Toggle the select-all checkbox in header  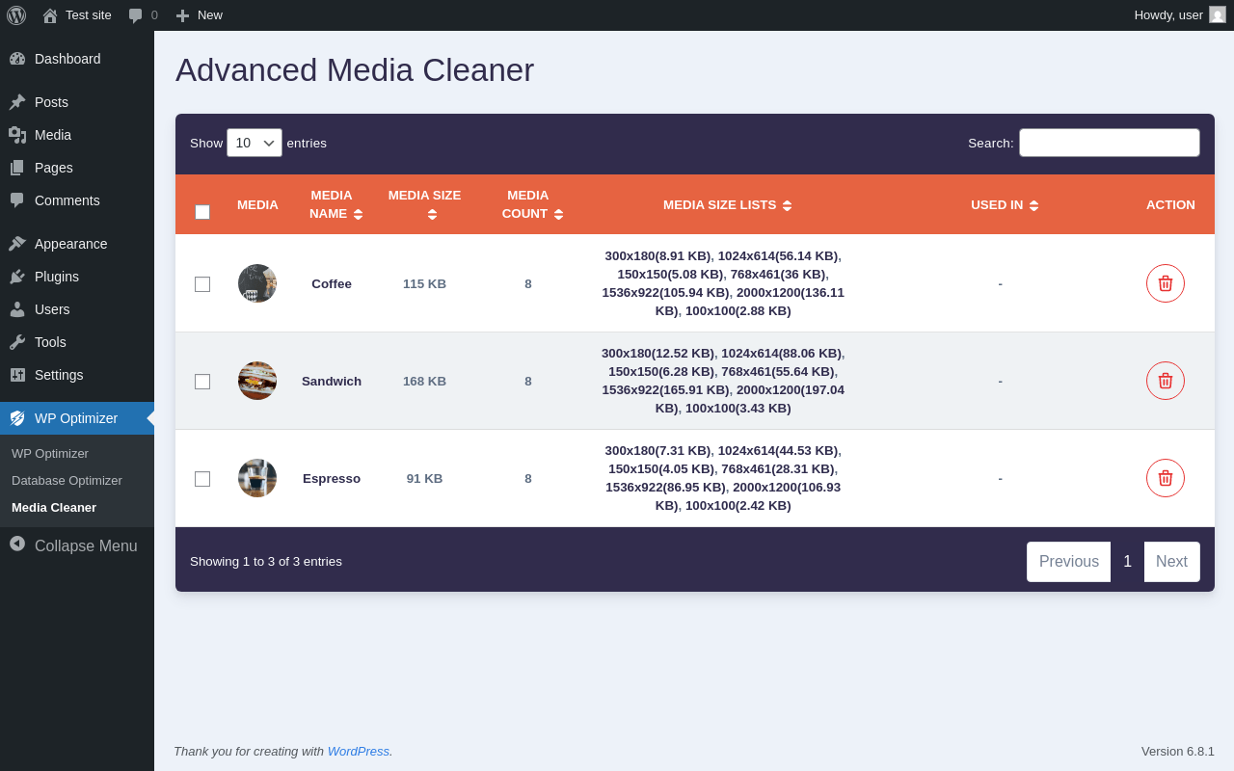tap(202, 212)
